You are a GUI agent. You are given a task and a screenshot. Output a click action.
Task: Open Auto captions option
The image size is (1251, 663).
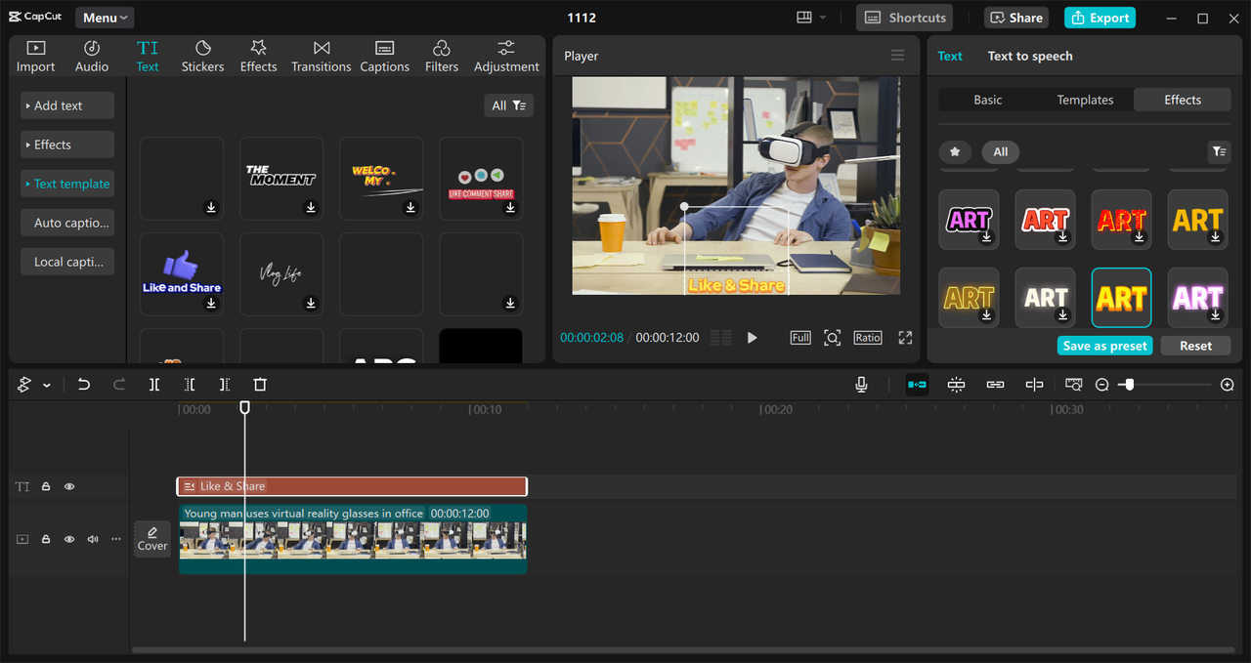coord(67,223)
